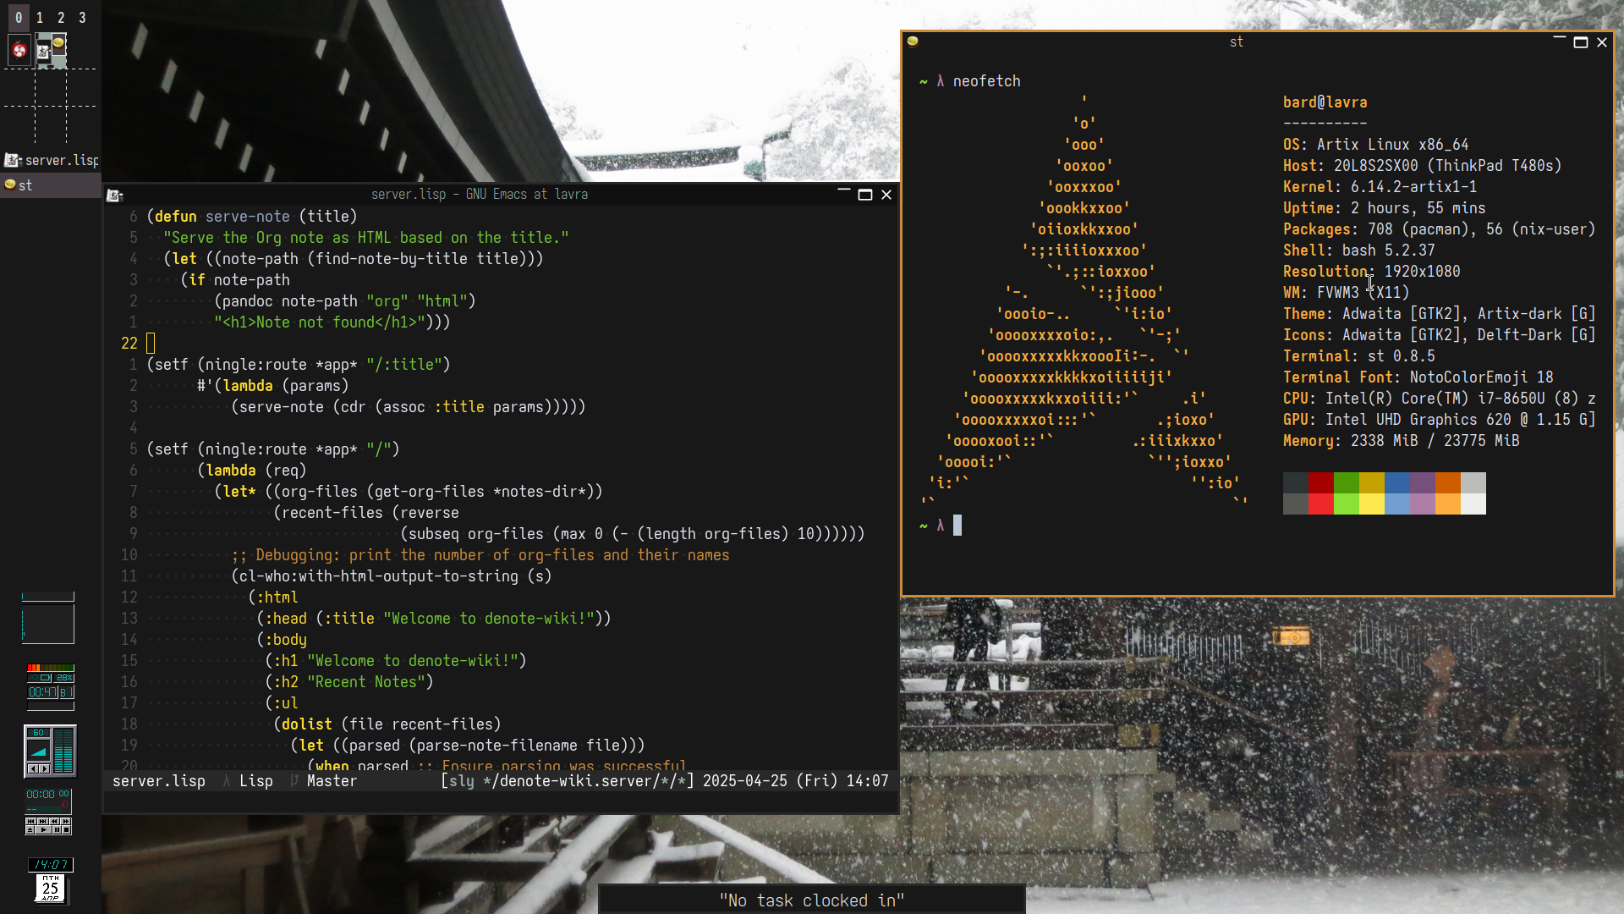Image resolution: width=1624 pixels, height=914 pixels.
Task: Click the Lisp major mode in the mode line
Action: pos(255,781)
